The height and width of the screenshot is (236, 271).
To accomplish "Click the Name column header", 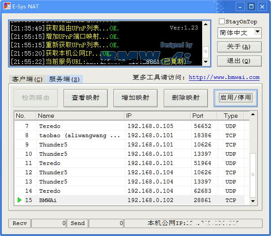I will click(x=80, y=116).
